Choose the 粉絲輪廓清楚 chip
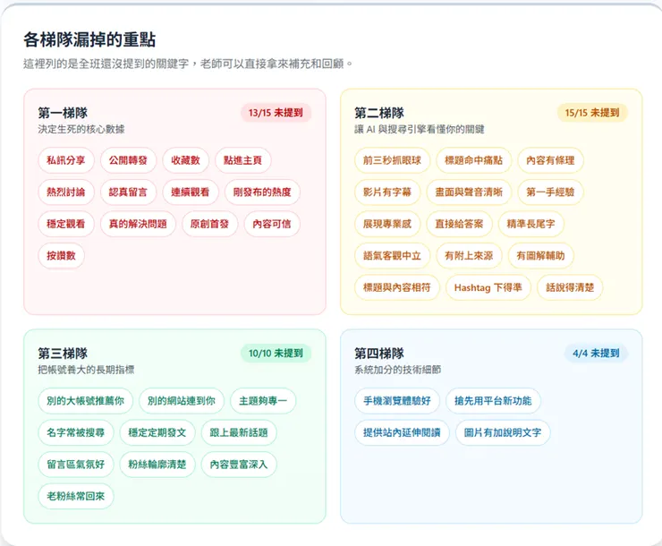The width and height of the screenshot is (662, 546). click(157, 465)
